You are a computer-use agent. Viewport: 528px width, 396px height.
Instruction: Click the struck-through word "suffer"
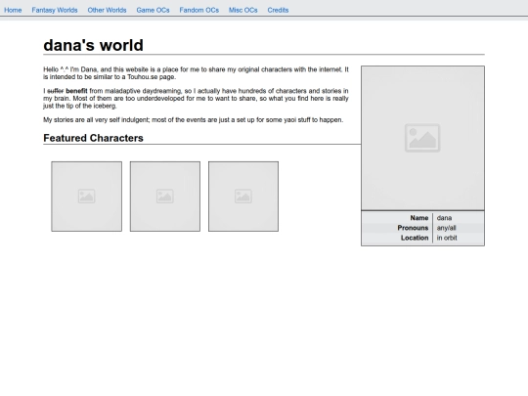[x=55, y=91]
